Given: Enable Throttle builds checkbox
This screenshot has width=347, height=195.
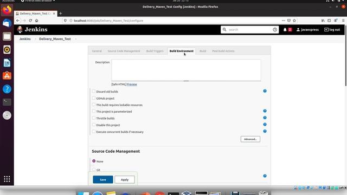Looking at the screenshot, I should 94,118.
